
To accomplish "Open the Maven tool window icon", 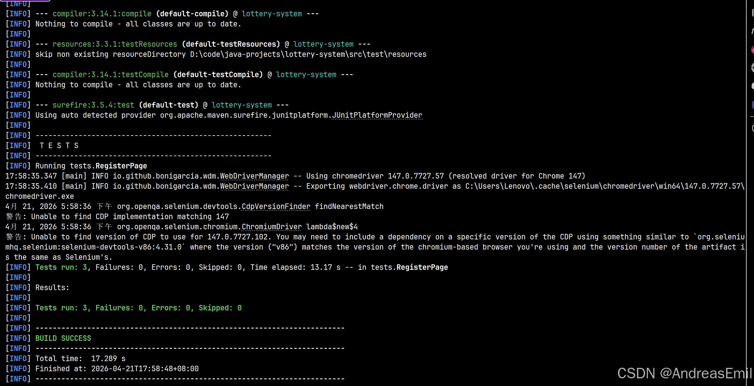I will [x=752, y=31].
